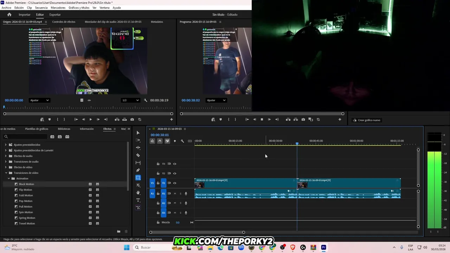450x253 pixels.
Task: Open timeline settings wrench icon
Action: [182, 141]
